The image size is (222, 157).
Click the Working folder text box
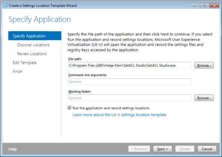[129, 98]
